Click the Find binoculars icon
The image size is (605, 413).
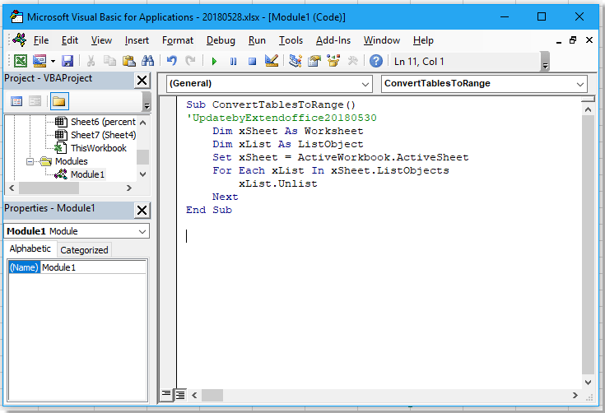148,61
